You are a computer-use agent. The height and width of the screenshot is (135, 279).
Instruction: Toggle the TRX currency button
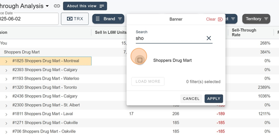tap(75, 19)
